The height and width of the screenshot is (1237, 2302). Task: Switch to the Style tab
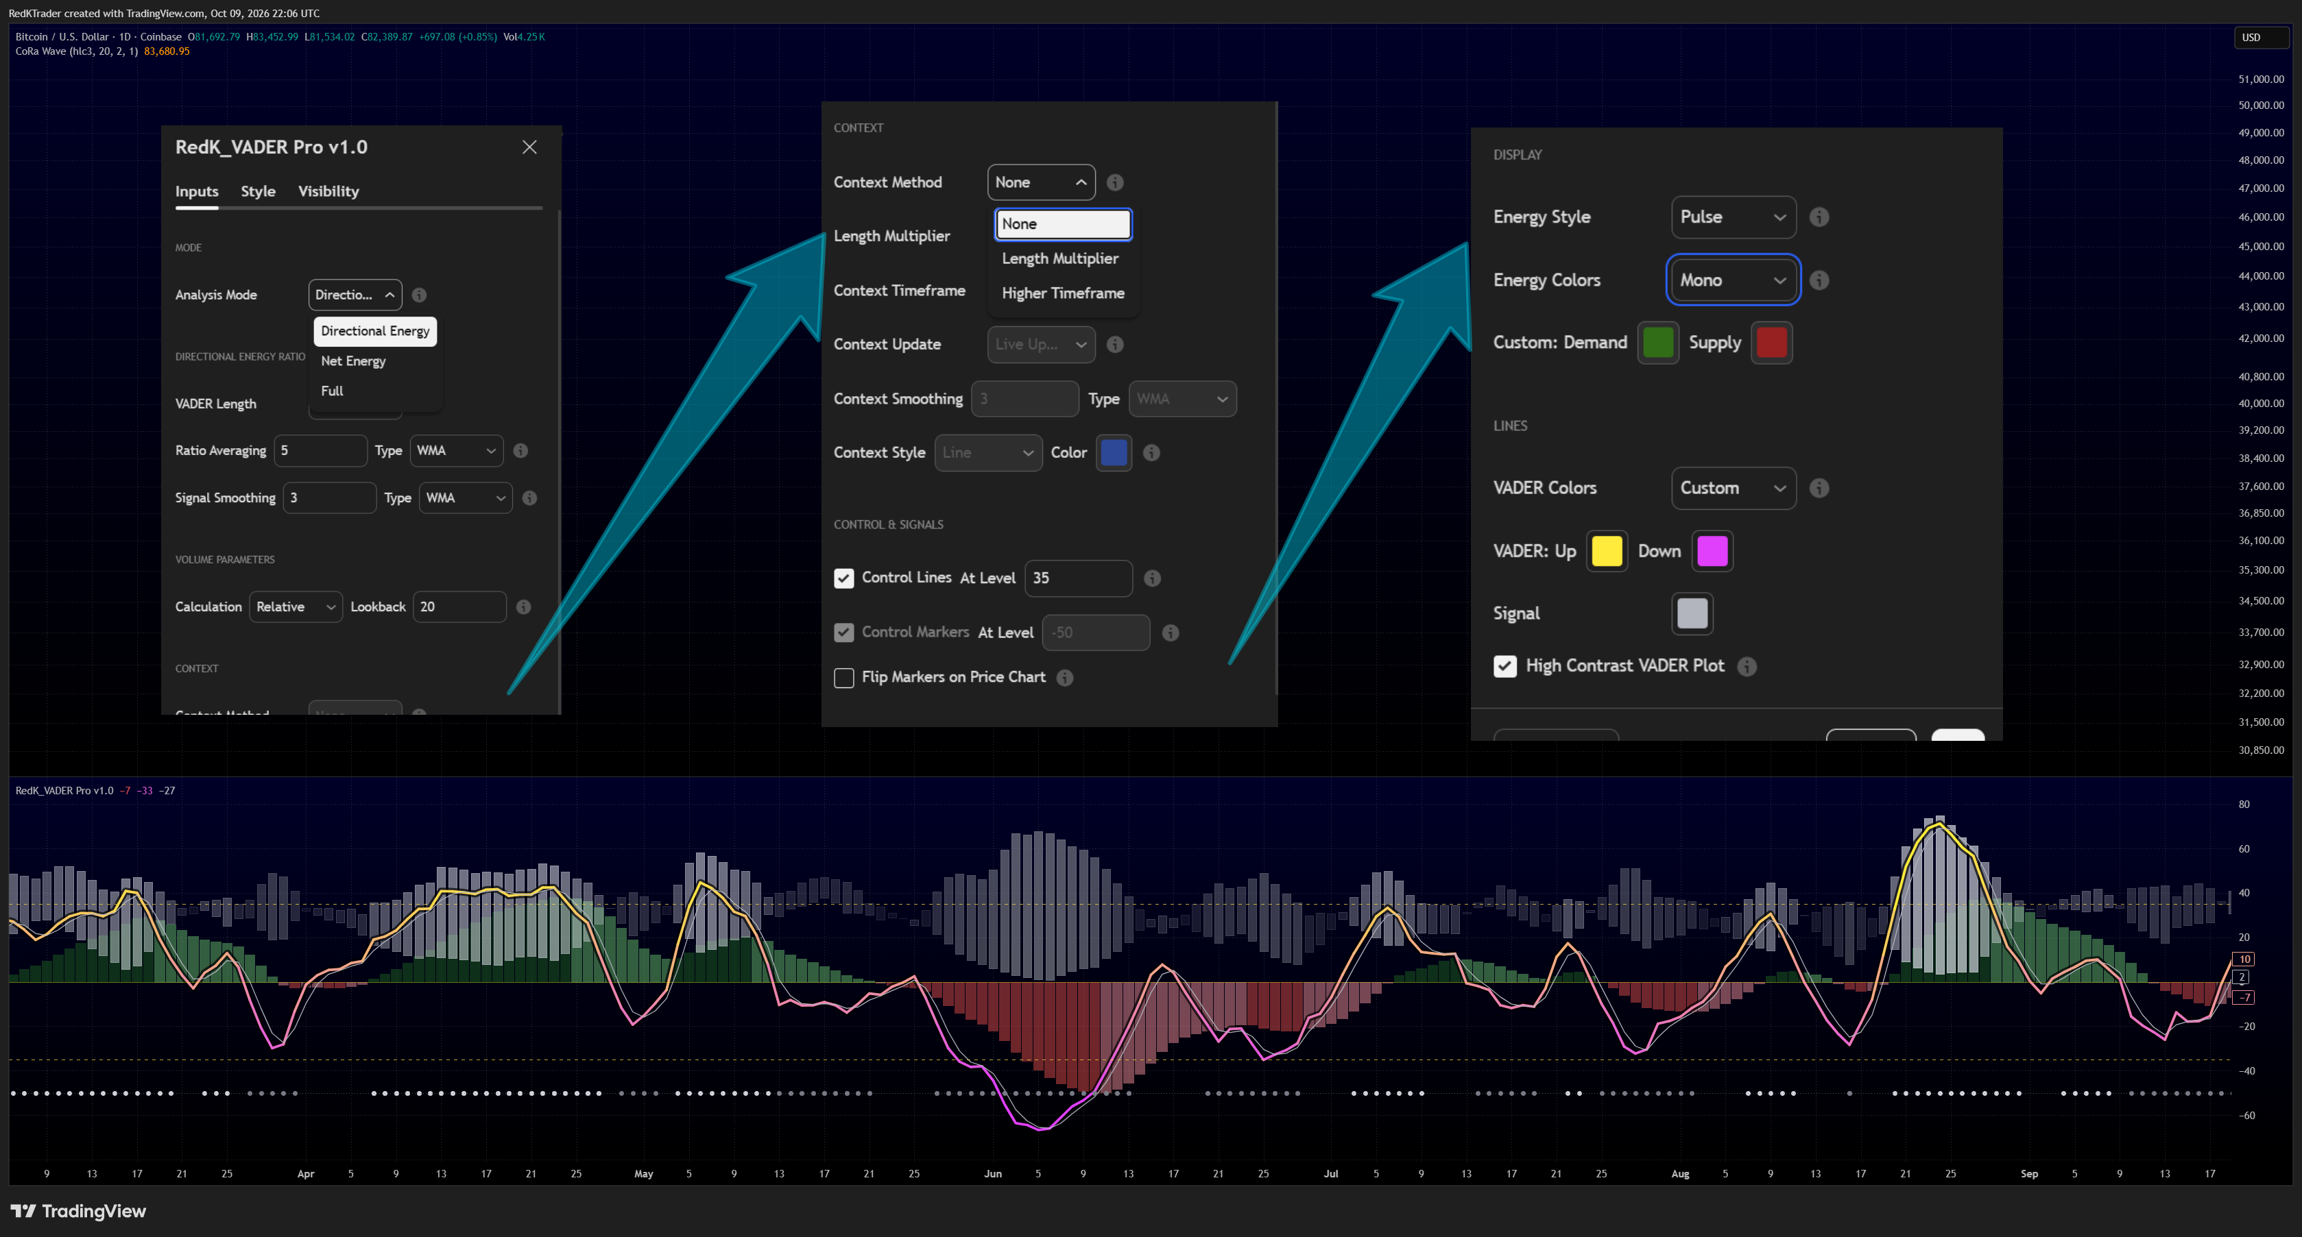coord(259,191)
